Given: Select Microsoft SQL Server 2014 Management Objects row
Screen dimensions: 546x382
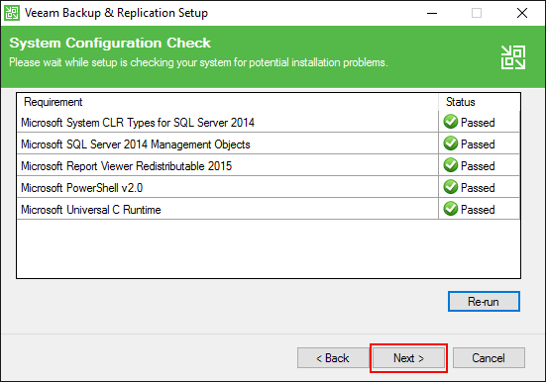Looking at the screenshot, I should pos(269,143).
